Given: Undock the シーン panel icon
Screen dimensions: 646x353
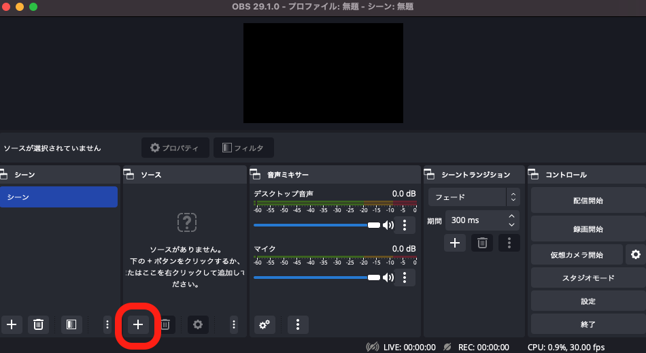Looking at the screenshot, I should pyautogui.click(x=3, y=175).
